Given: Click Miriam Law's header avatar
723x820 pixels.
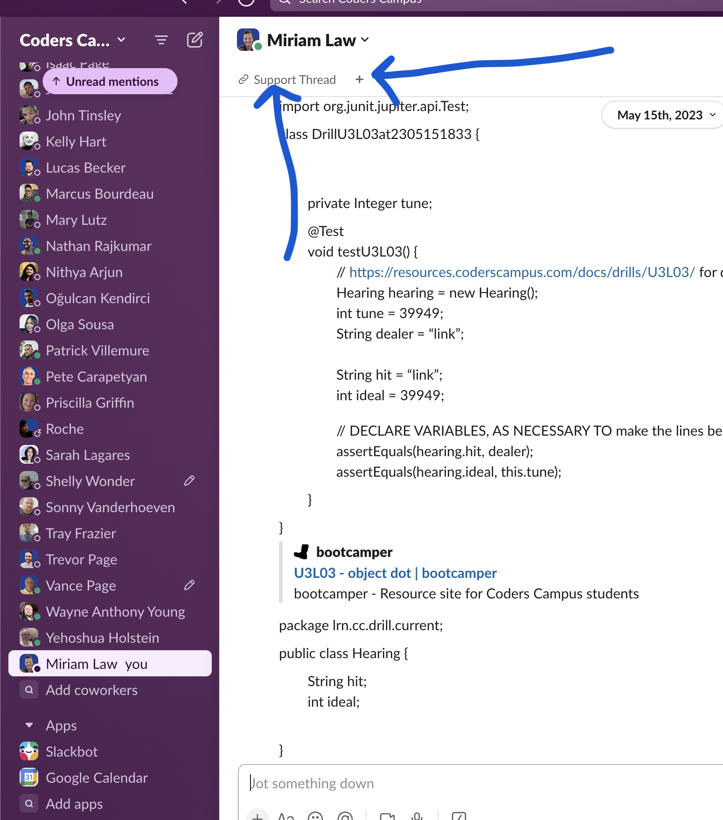Looking at the screenshot, I should pos(248,40).
